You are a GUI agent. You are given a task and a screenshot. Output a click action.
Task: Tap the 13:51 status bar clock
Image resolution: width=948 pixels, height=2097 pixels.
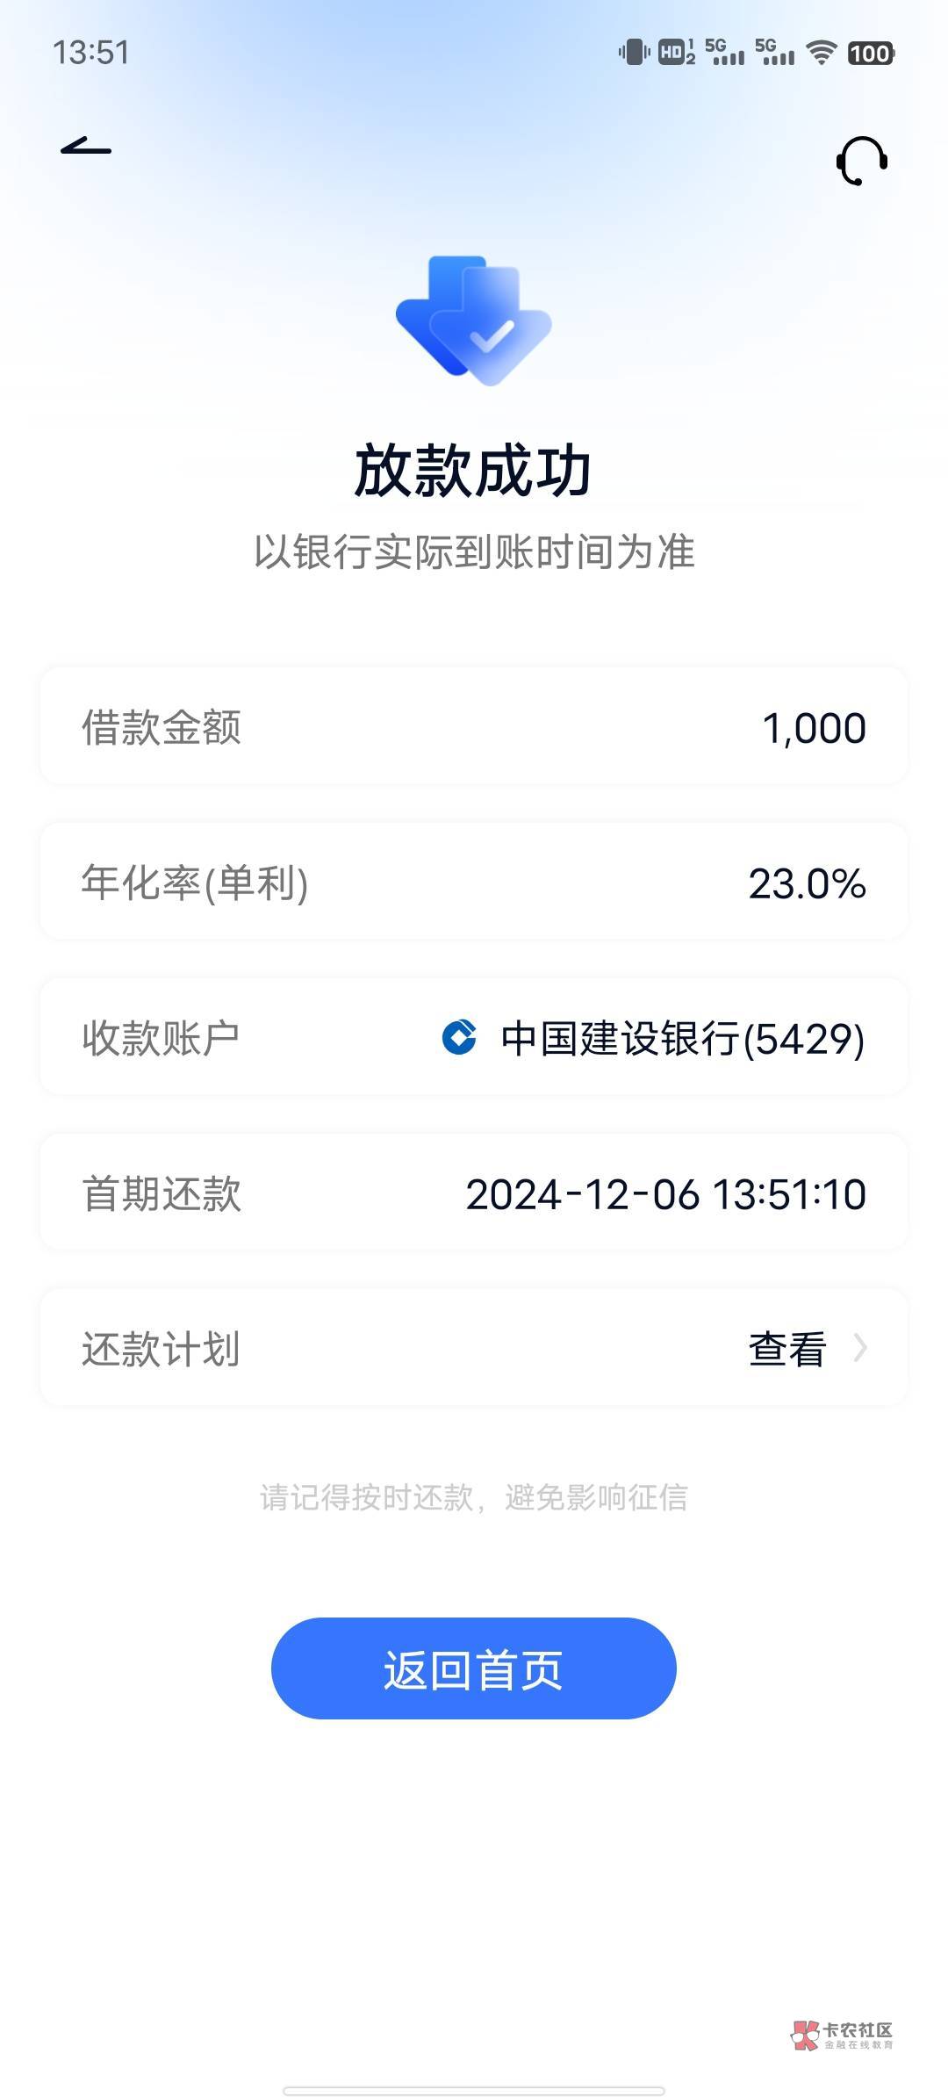(91, 53)
